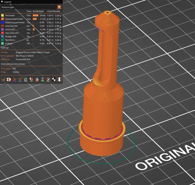Toggle deretractions visibility icon
Screen dimensions: 195x185
[x=20, y=79]
